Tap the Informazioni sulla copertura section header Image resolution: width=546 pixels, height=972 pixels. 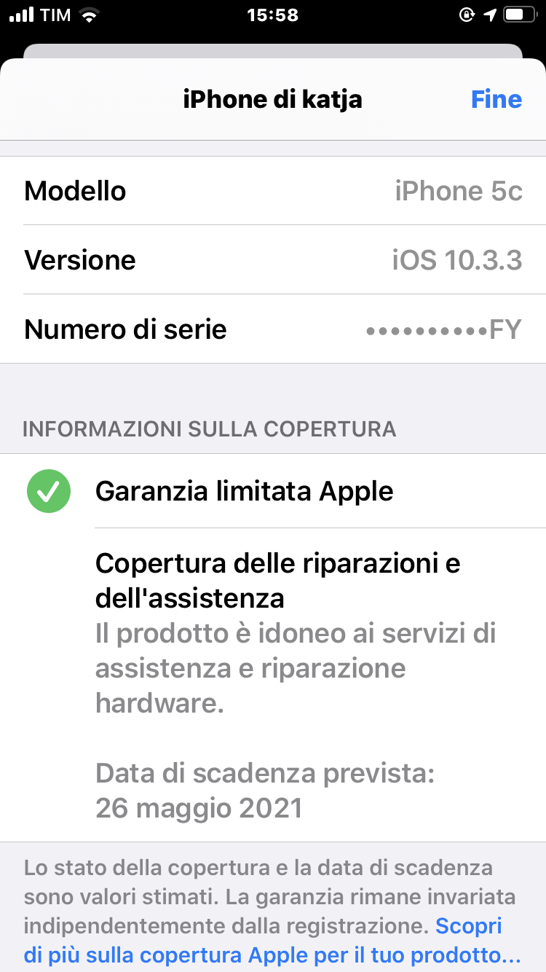coord(210,428)
